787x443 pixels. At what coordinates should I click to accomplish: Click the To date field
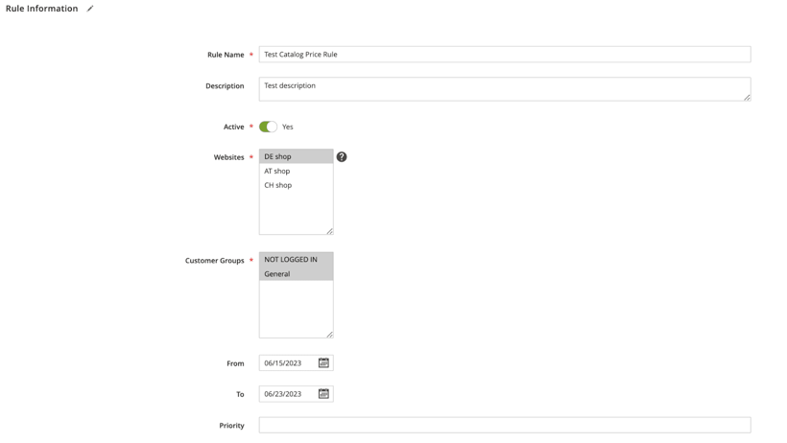click(289, 394)
